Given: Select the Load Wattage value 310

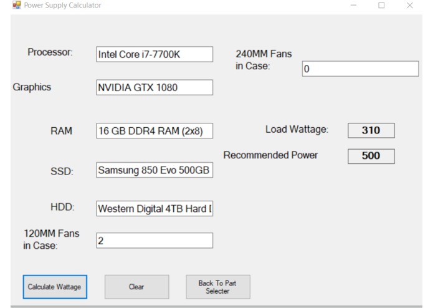Looking at the screenshot, I should pos(371,130).
